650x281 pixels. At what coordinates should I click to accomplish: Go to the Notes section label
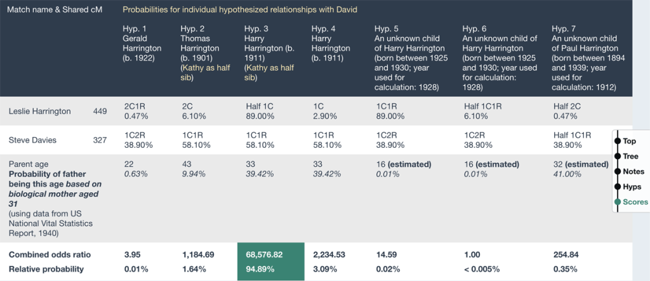coord(633,171)
